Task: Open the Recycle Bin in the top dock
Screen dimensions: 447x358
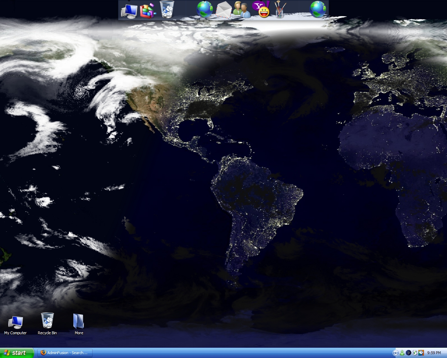Action: [x=167, y=10]
